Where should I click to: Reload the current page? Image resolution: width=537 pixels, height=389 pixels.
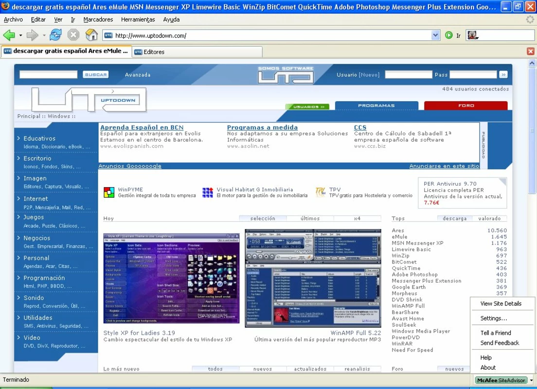coord(55,35)
